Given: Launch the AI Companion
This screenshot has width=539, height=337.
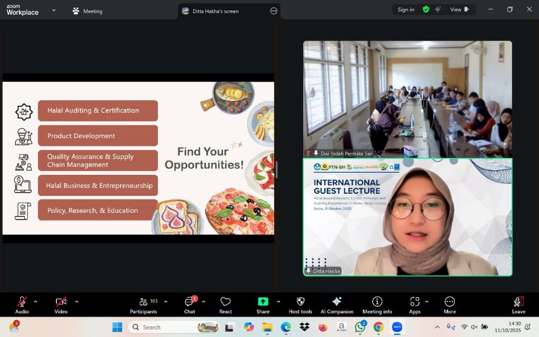Looking at the screenshot, I should pos(337,302).
